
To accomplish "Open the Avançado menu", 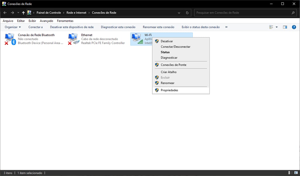I will 46,21.
